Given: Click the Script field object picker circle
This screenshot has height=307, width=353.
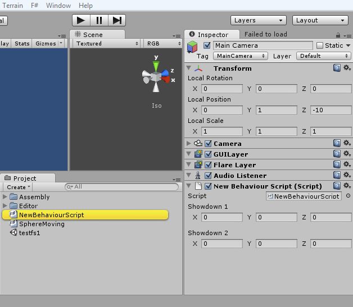Looking at the screenshot, I should 348,196.
